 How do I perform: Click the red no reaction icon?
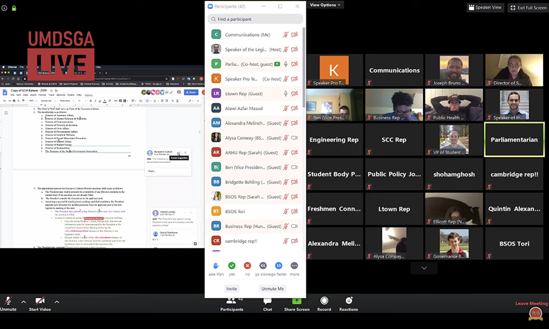[x=247, y=265]
